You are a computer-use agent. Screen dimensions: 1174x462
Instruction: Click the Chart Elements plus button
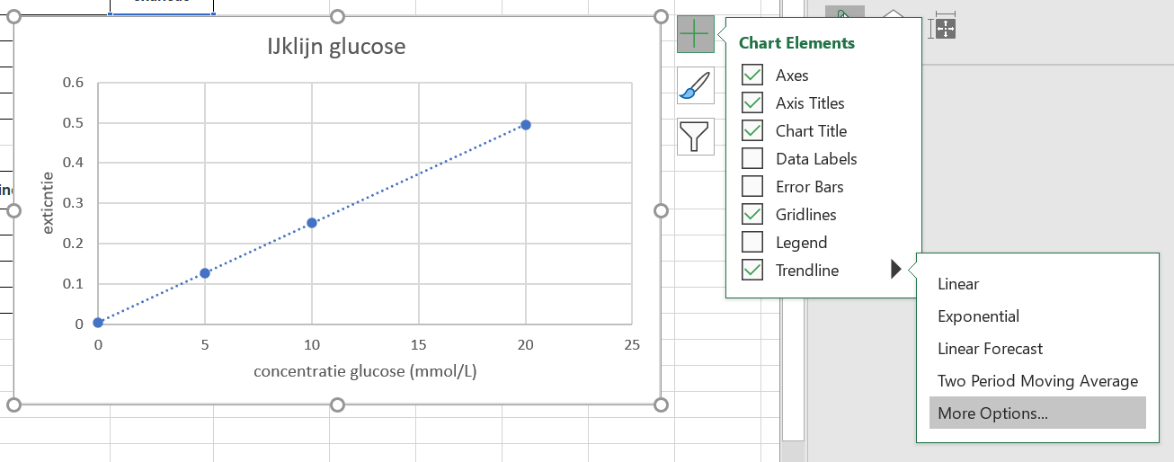695,34
